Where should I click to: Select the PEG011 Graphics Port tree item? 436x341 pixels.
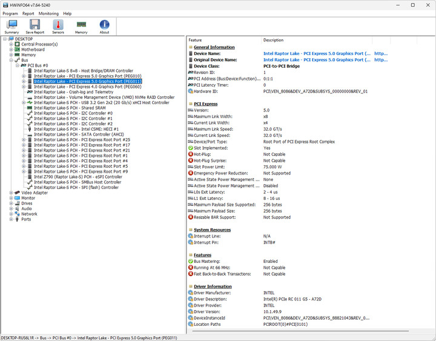[x=88, y=82]
